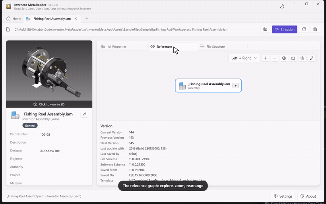Viewport: 326px width, 204px height.
Task: Click the General badge
Action: pyautogui.click(x=30, y=126)
